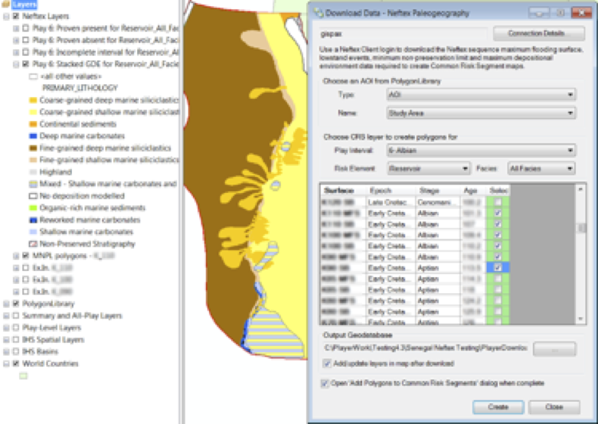Click the all other values legend symbol
Viewport: 598px width, 424px height.
(33, 77)
